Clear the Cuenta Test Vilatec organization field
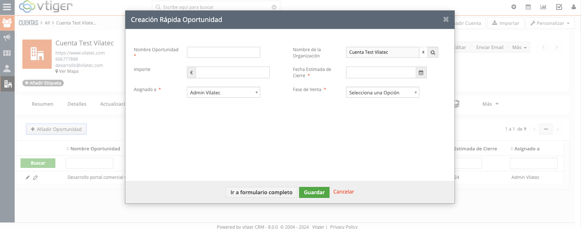581x229 pixels. tap(423, 52)
